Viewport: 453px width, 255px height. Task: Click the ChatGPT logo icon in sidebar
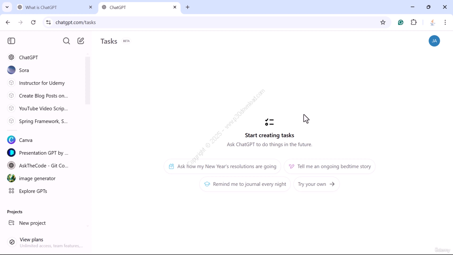point(11,57)
